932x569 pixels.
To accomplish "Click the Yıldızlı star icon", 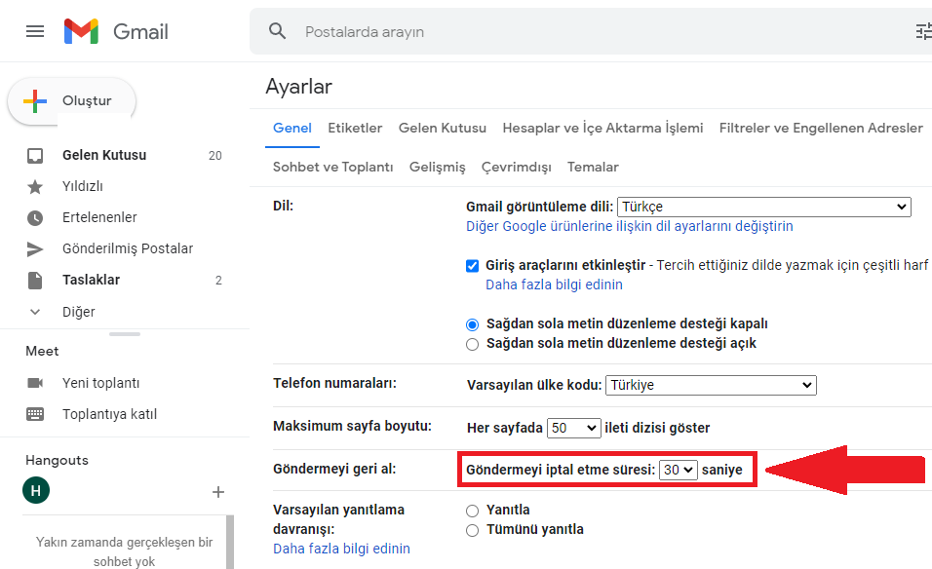I will (35, 186).
